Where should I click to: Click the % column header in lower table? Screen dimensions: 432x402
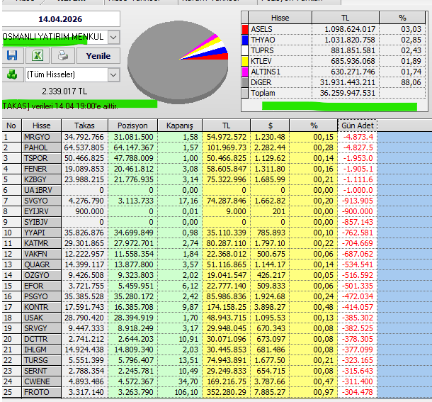tap(314, 125)
